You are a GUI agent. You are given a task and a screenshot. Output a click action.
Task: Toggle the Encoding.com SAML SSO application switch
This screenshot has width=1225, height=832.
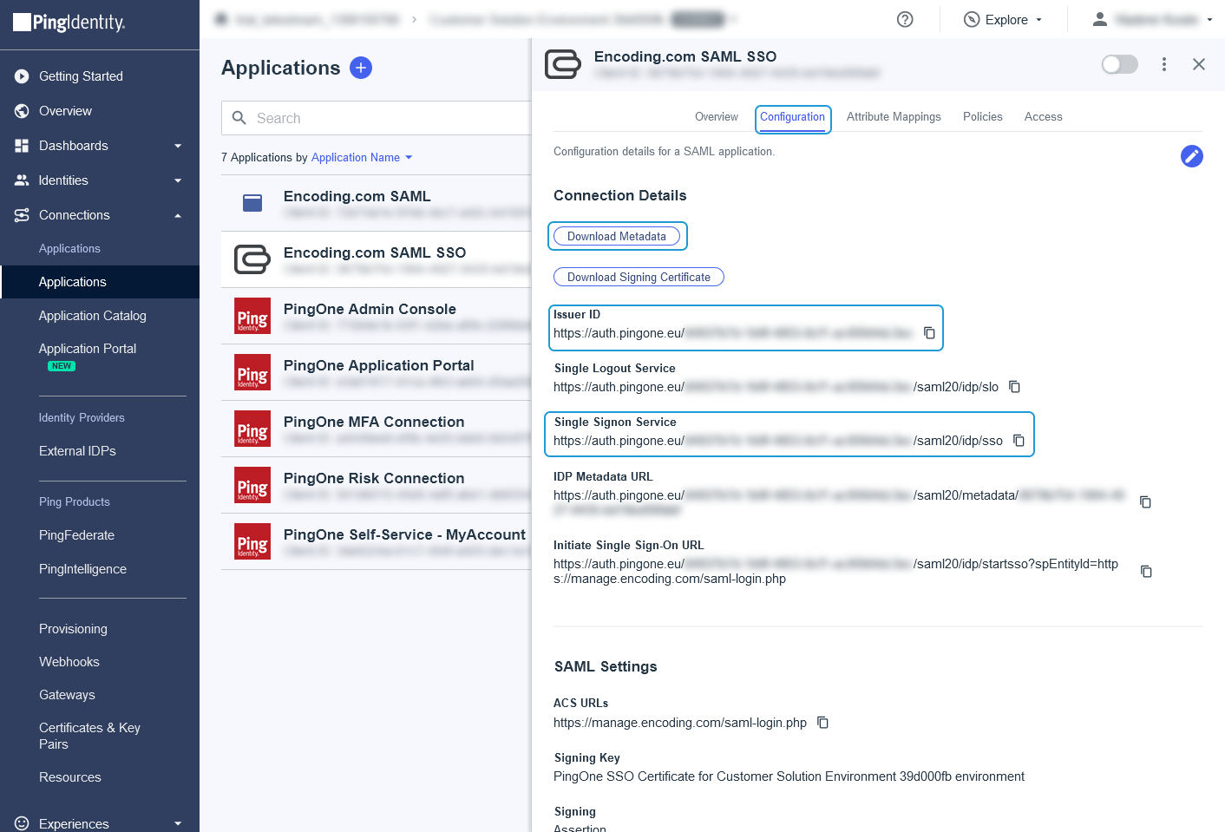[1119, 64]
